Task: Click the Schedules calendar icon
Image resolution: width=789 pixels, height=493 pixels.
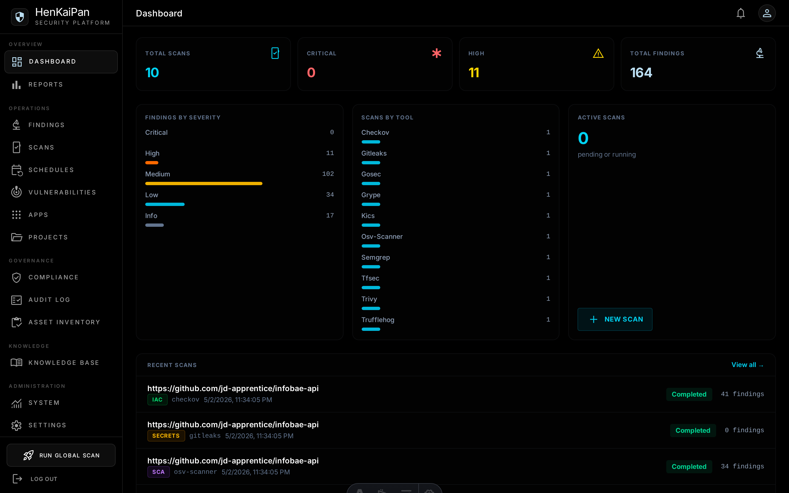Action: click(x=17, y=170)
